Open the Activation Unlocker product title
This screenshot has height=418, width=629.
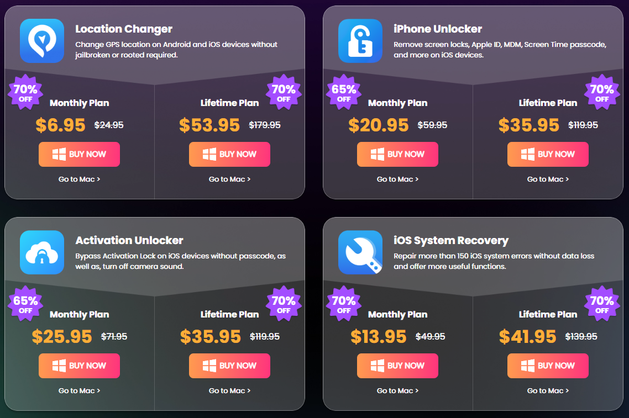click(129, 240)
